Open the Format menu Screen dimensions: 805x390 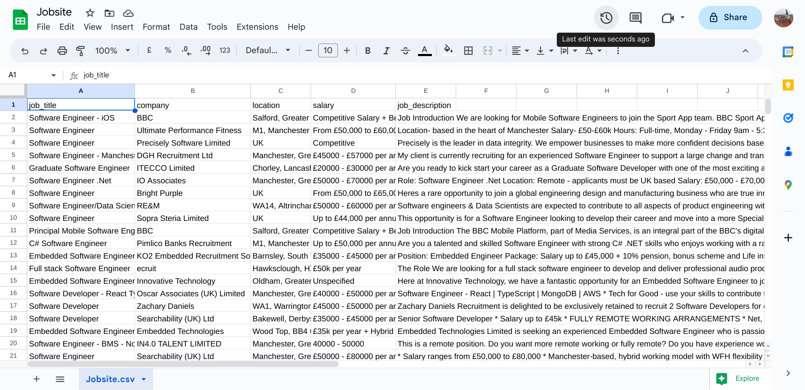point(156,27)
